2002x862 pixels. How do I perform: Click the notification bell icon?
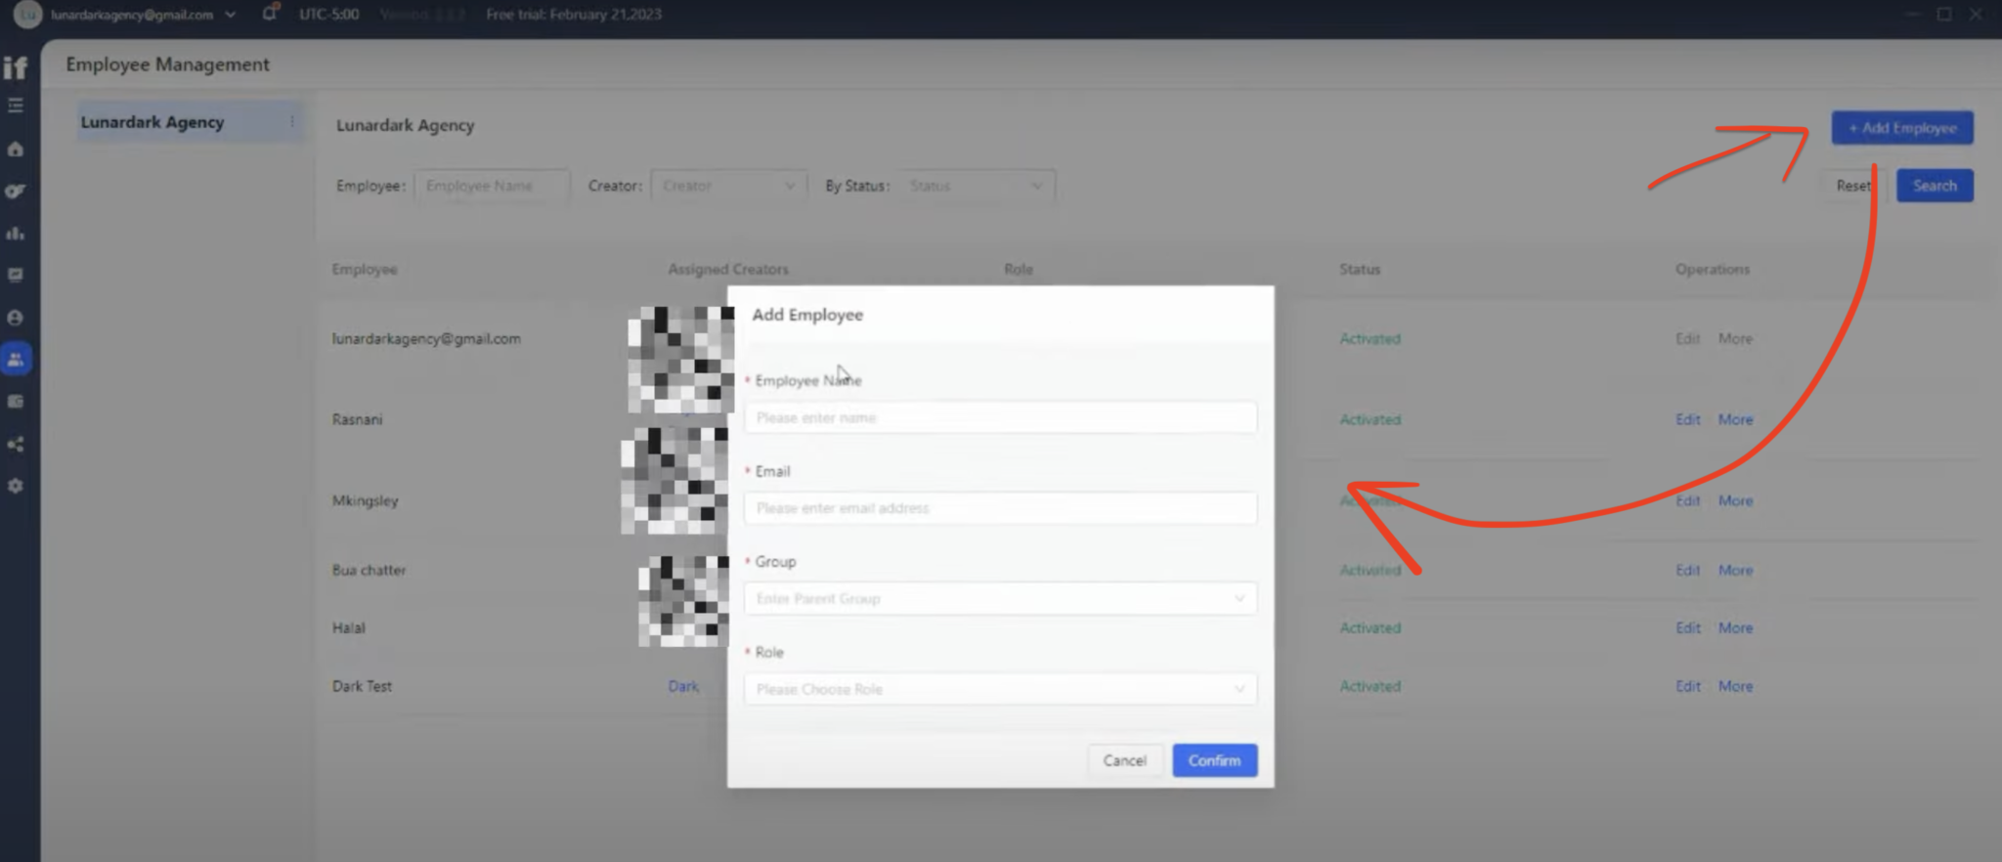point(270,14)
